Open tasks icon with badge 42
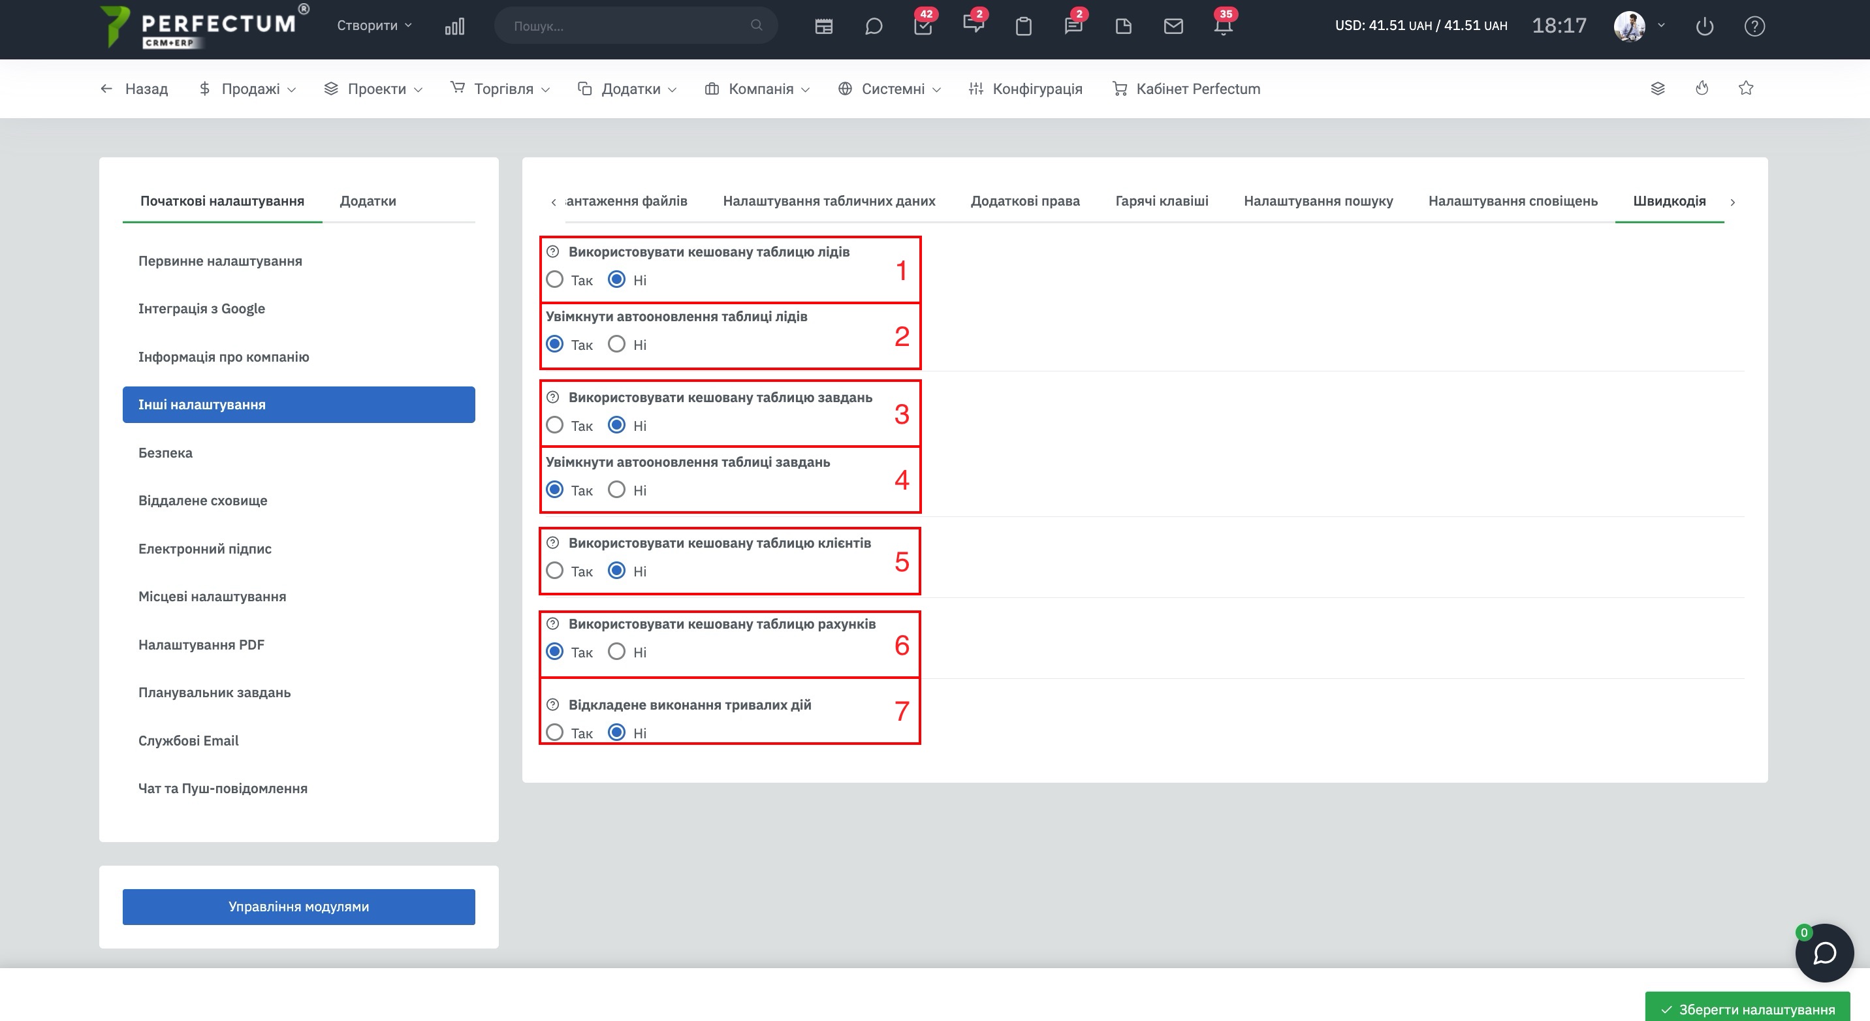Viewport: 1870px width, 1021px height. (923, 26)
